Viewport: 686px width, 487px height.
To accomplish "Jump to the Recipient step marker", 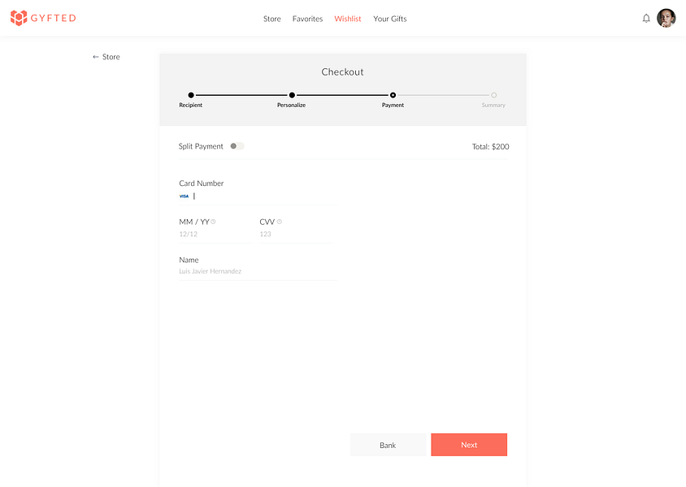I will click(x=191, y=95).
